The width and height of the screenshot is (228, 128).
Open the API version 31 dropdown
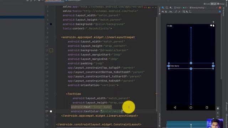tap(185, 8)
